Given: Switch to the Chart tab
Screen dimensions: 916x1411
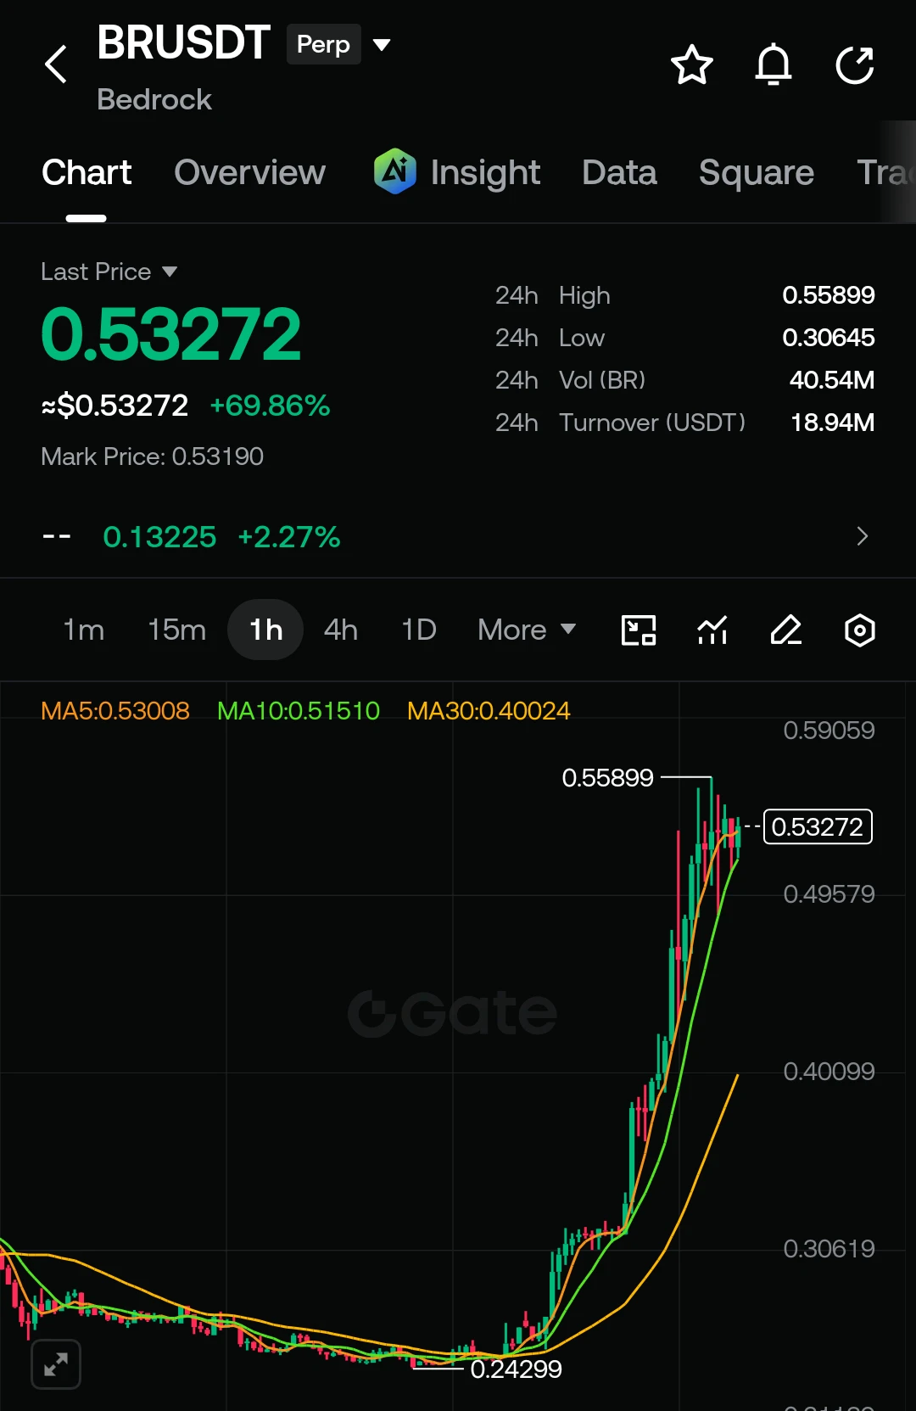Looking at the screenshot, I should [87, 172].
